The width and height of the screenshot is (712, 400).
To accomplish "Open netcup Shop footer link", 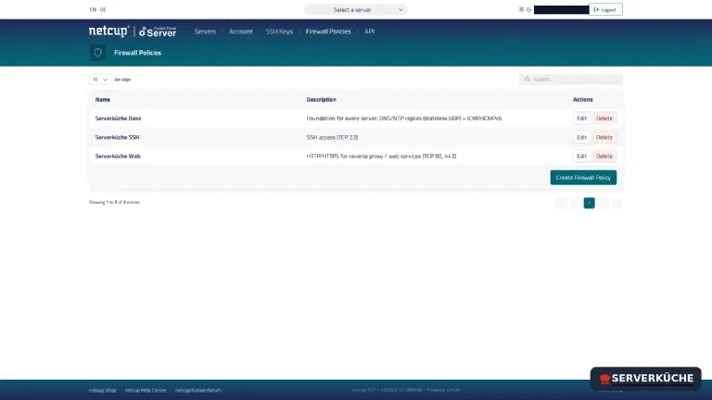I will coord(102,390).
